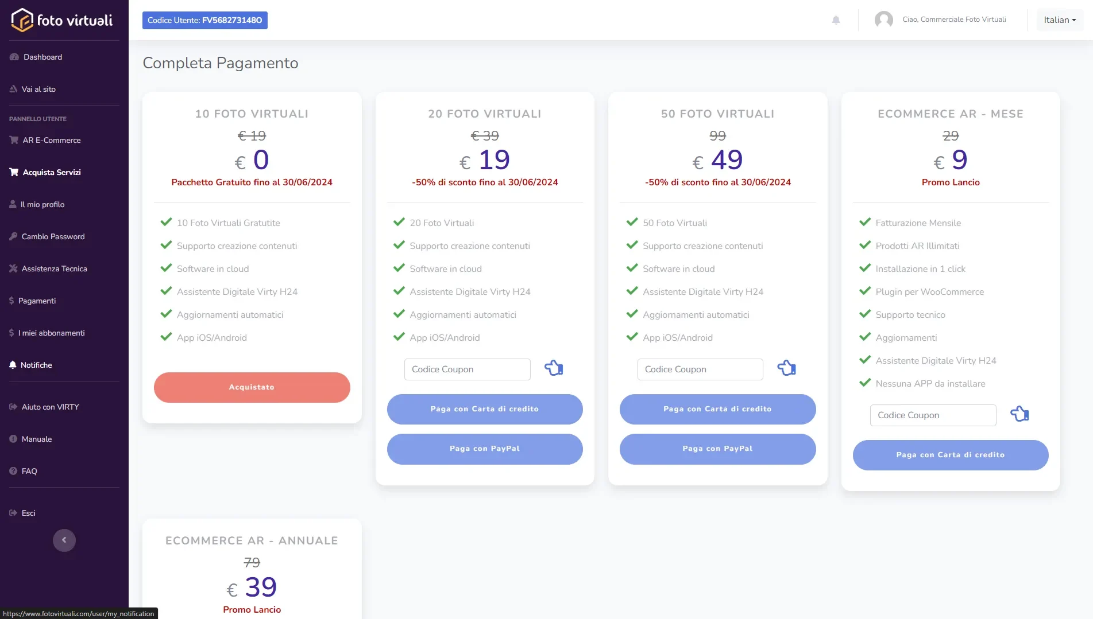The image size is (1093, 619).
Task: Click the Pagamenti dollar icon
Action: pyautogui.click(x=11, y=301)
